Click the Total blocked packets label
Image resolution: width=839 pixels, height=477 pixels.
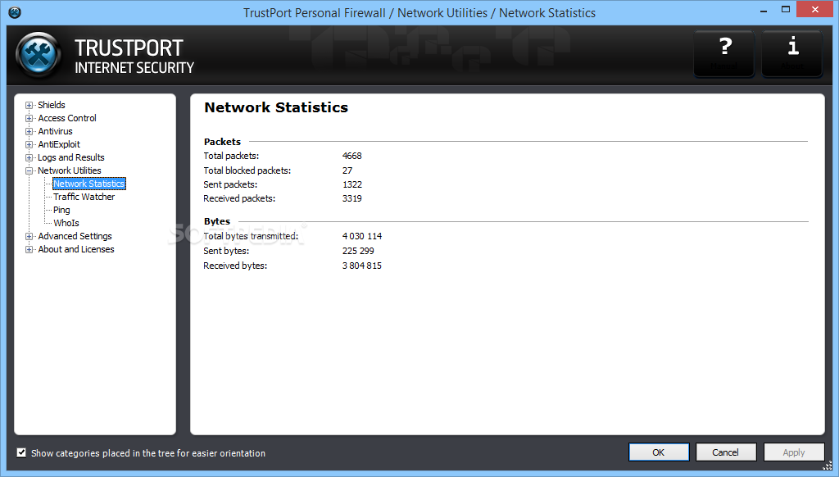click(x=247, y=170)
